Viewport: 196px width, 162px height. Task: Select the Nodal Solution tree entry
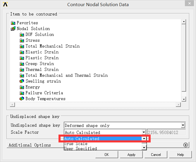coord(33,29)
